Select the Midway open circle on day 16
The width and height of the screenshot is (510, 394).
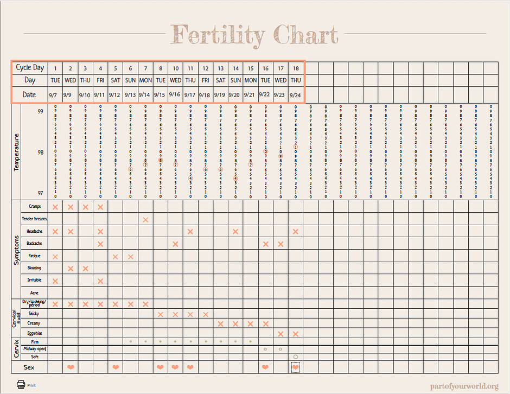pyautogui.click(x=265, y=349)
